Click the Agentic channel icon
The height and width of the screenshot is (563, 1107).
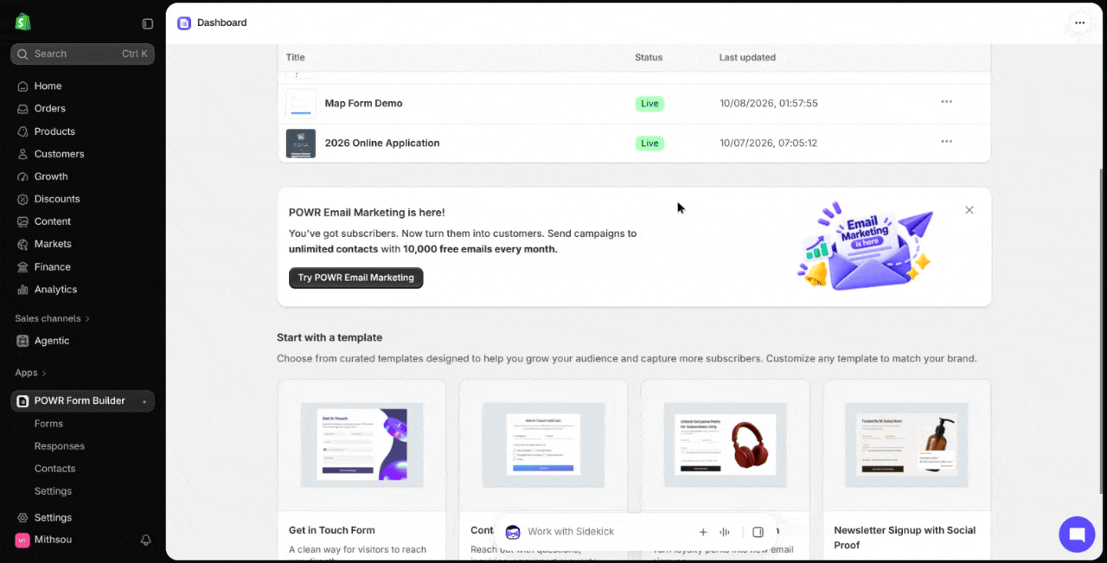click(x=22, y=341)
